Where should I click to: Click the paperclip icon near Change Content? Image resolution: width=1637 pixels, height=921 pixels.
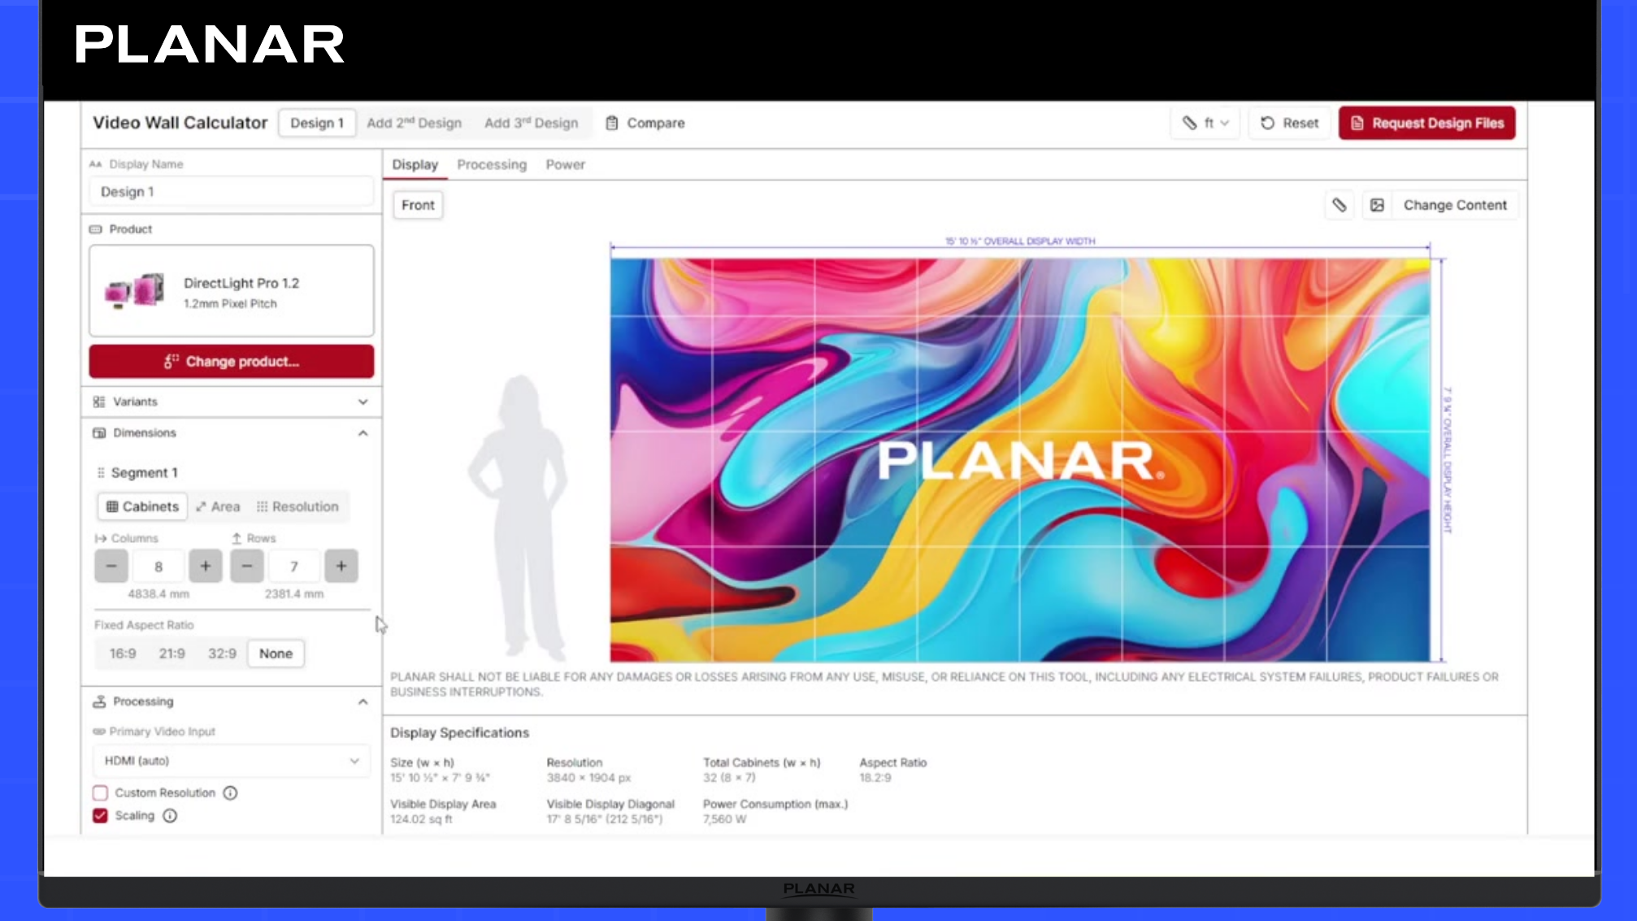(1339, 205)
